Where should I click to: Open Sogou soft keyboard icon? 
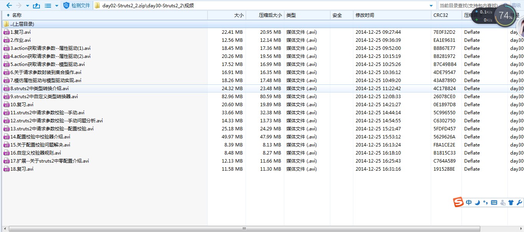click(x=494, y=202)
